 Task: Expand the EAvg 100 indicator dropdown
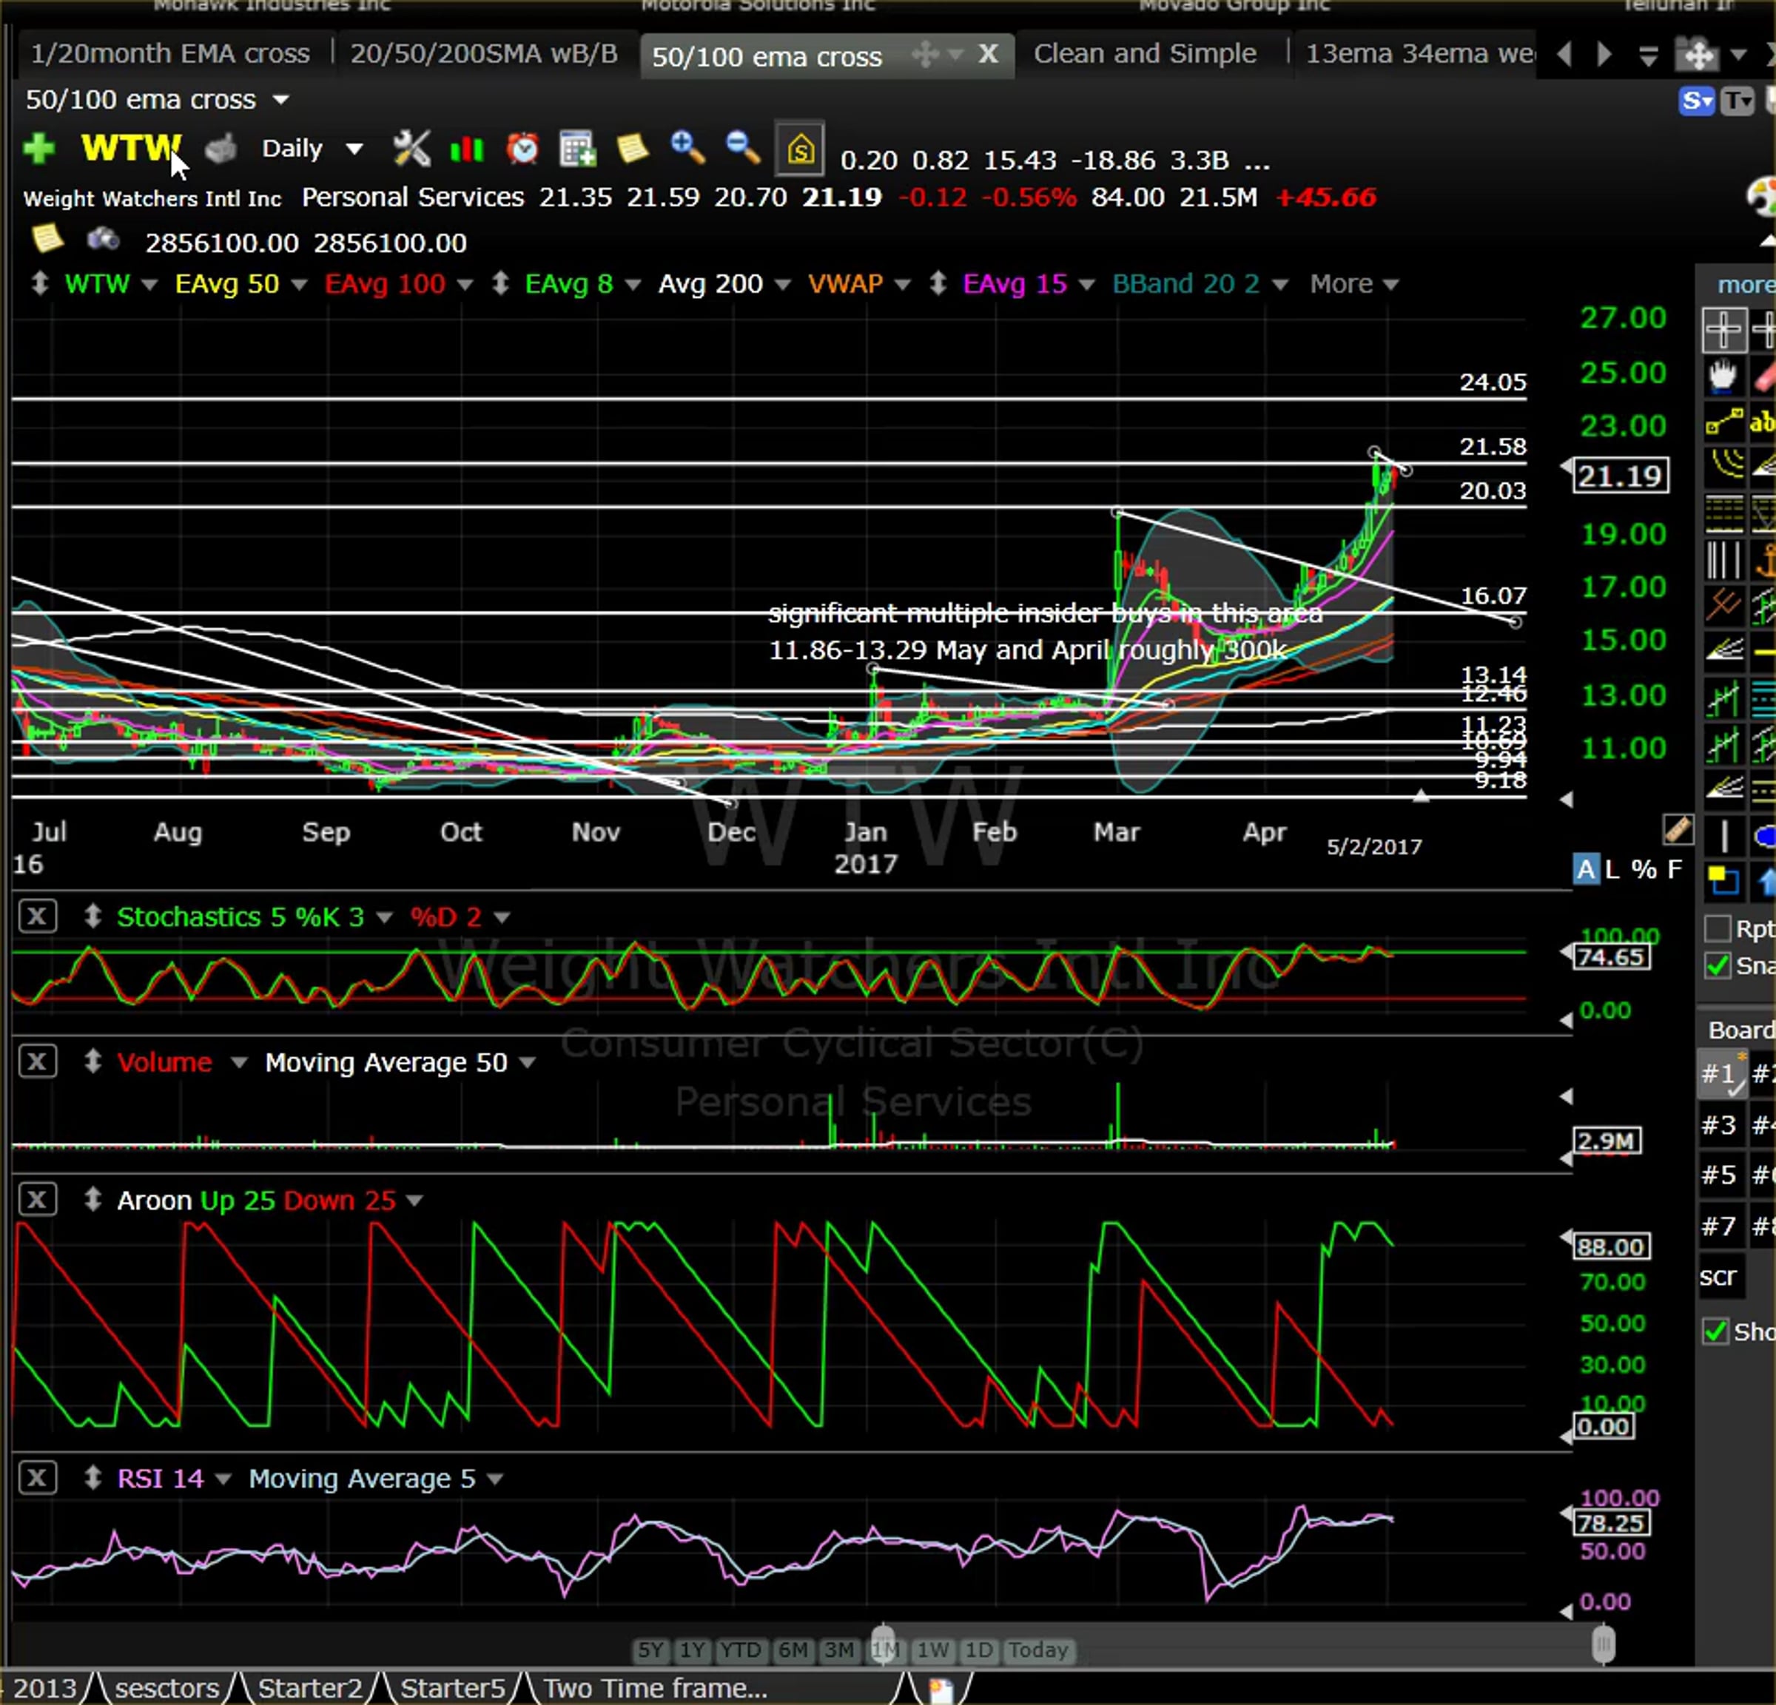[465, 285]
